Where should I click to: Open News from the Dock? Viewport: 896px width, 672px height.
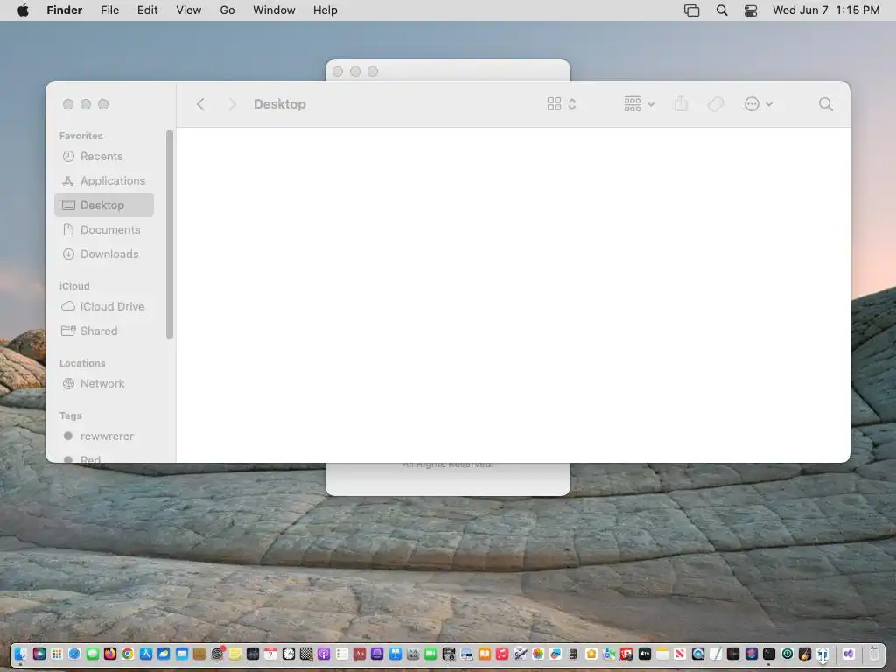pyautogui.click(x=680, y=654)
